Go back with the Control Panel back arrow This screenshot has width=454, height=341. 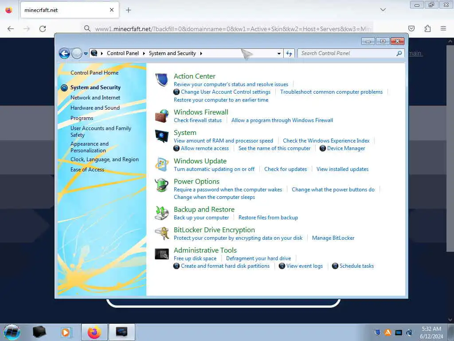click(64, 53)
